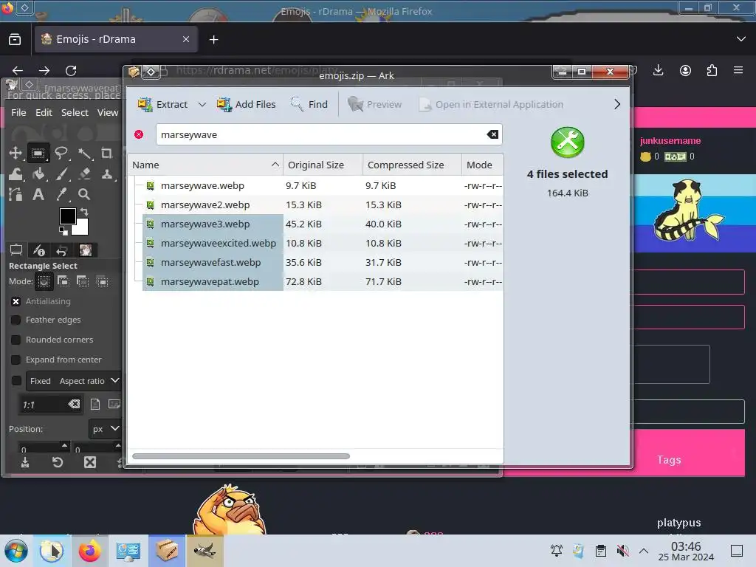This screenshot has height=567, width=756.
Task: Set landscape orientation for aspect ratio
Action: click(x=114, y=404)
